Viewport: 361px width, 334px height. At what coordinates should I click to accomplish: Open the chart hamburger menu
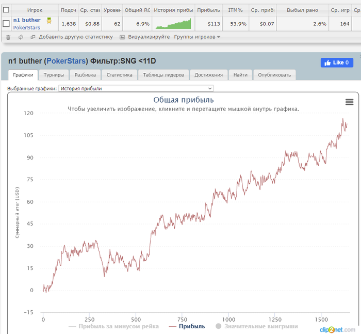[349, 102]
